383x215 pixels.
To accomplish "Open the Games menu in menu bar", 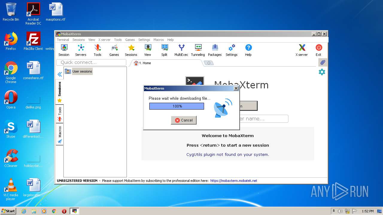I will pos(130,40).
